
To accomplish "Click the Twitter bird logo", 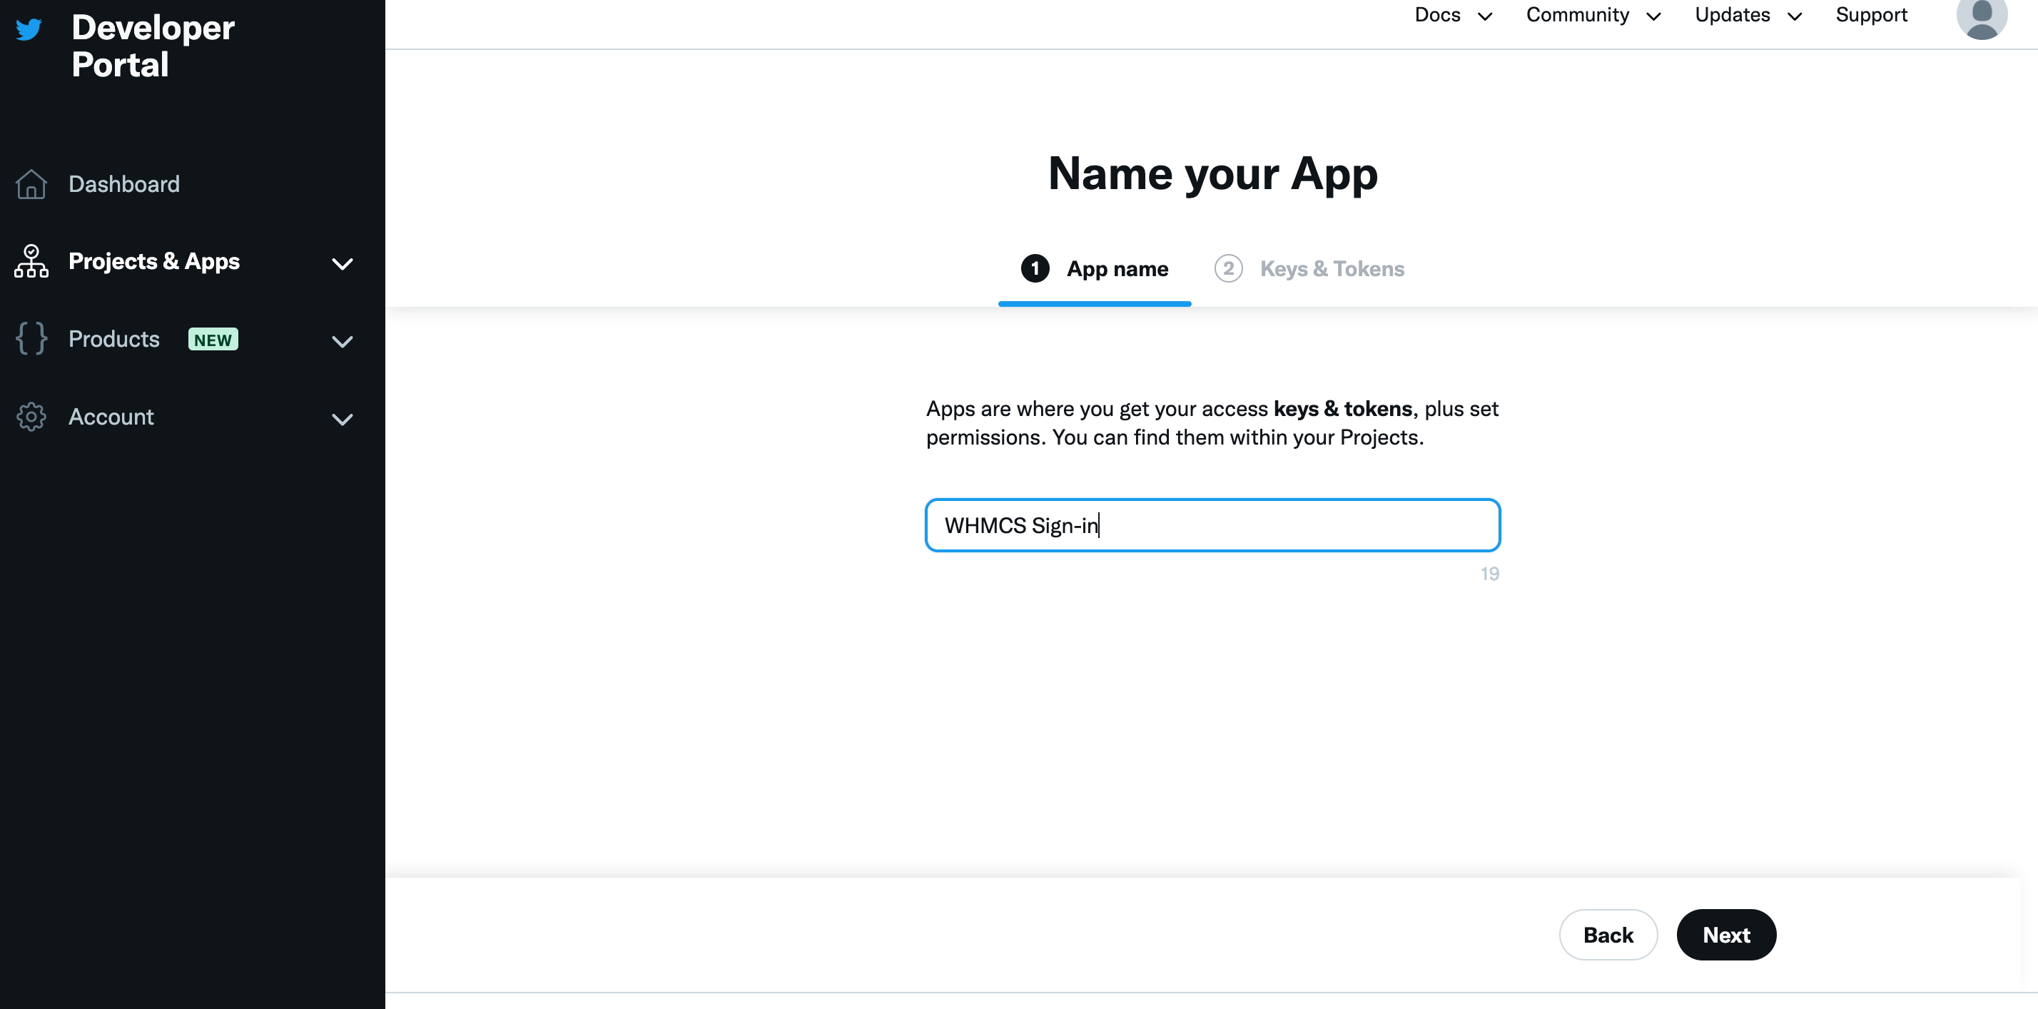I will tap(29, 29).
